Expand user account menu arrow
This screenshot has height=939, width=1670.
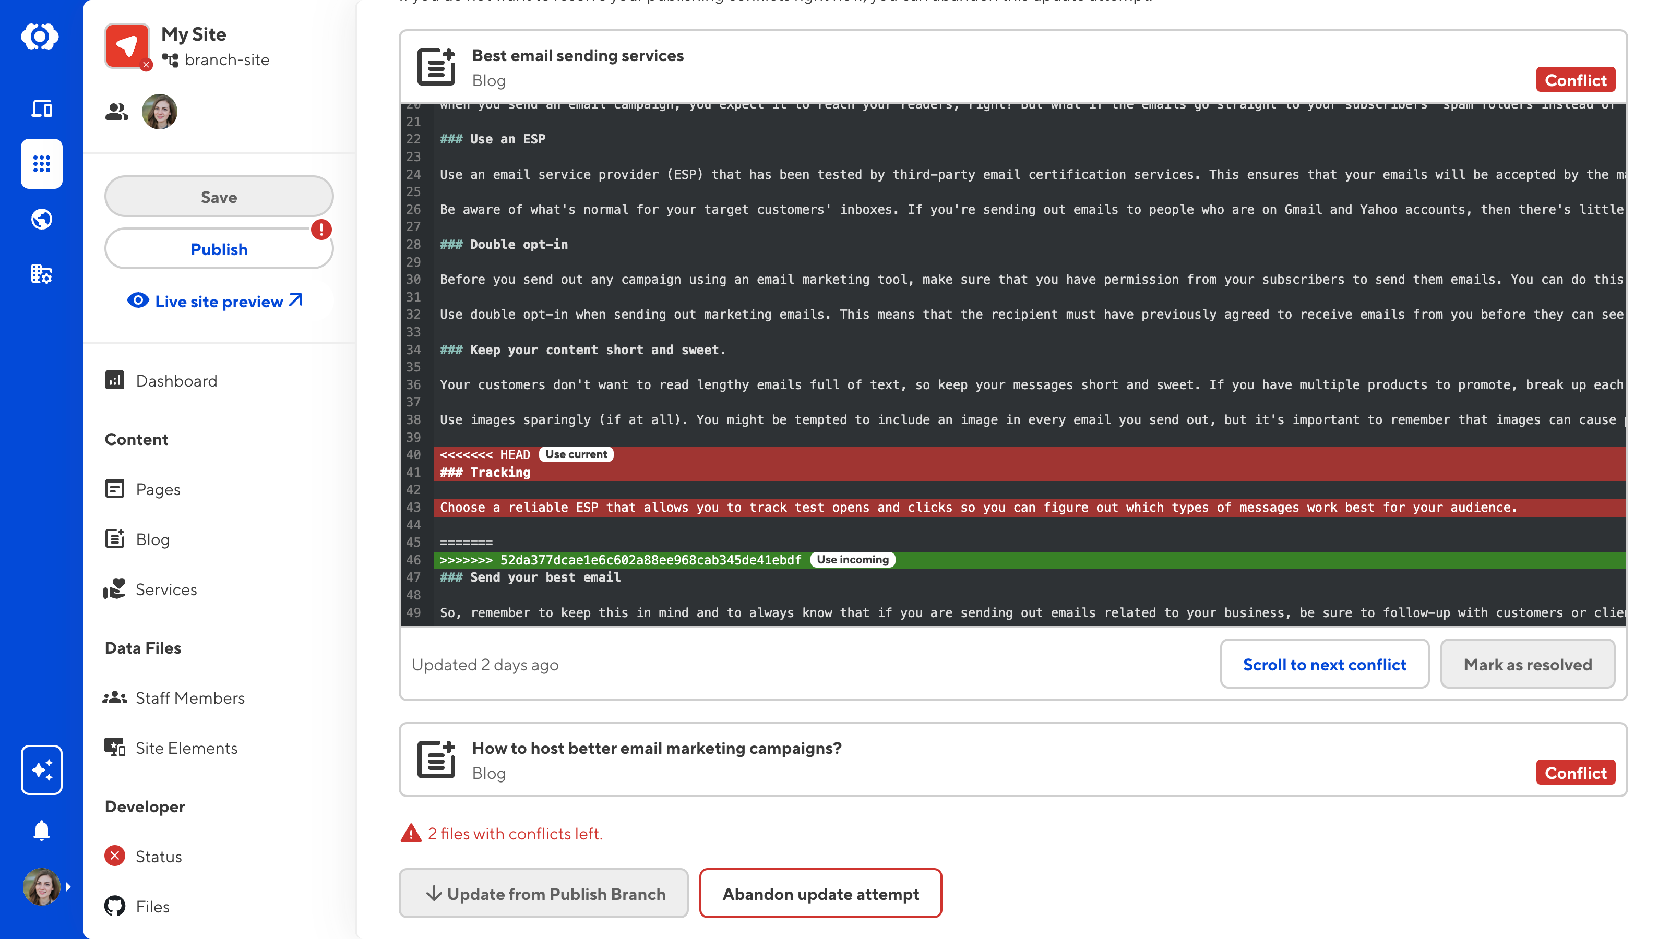(x=68, y=886)
